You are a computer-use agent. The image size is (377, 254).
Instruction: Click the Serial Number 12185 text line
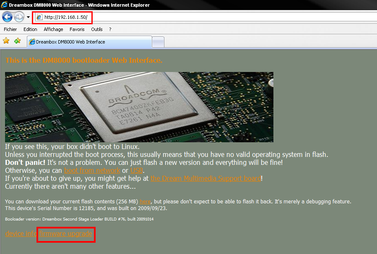86,208
